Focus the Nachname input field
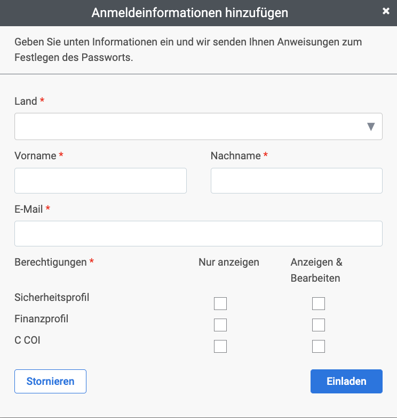397x418 pixels. 297,181
